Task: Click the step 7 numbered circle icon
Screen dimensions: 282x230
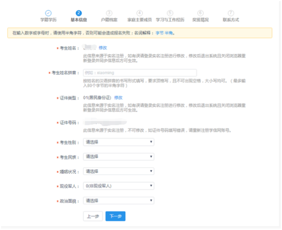Action: [x=231, y=13]
